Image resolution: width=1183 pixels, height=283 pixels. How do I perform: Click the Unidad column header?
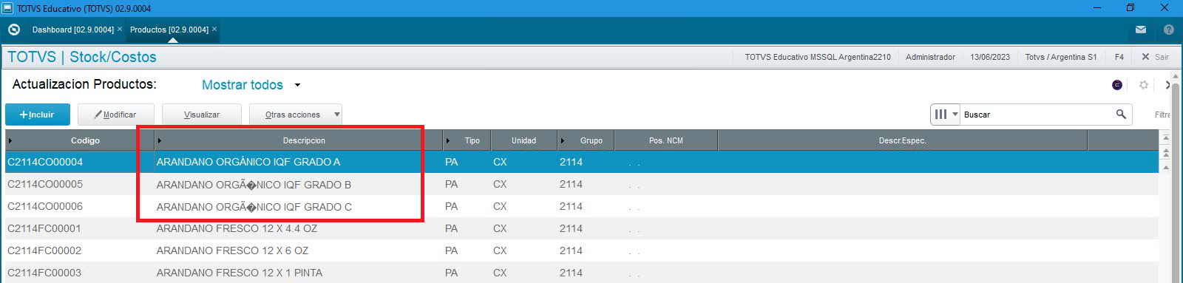tap(523, 140)
